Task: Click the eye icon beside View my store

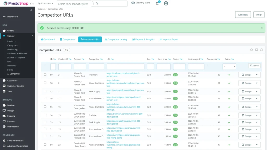Action: (x=133, y=3)
